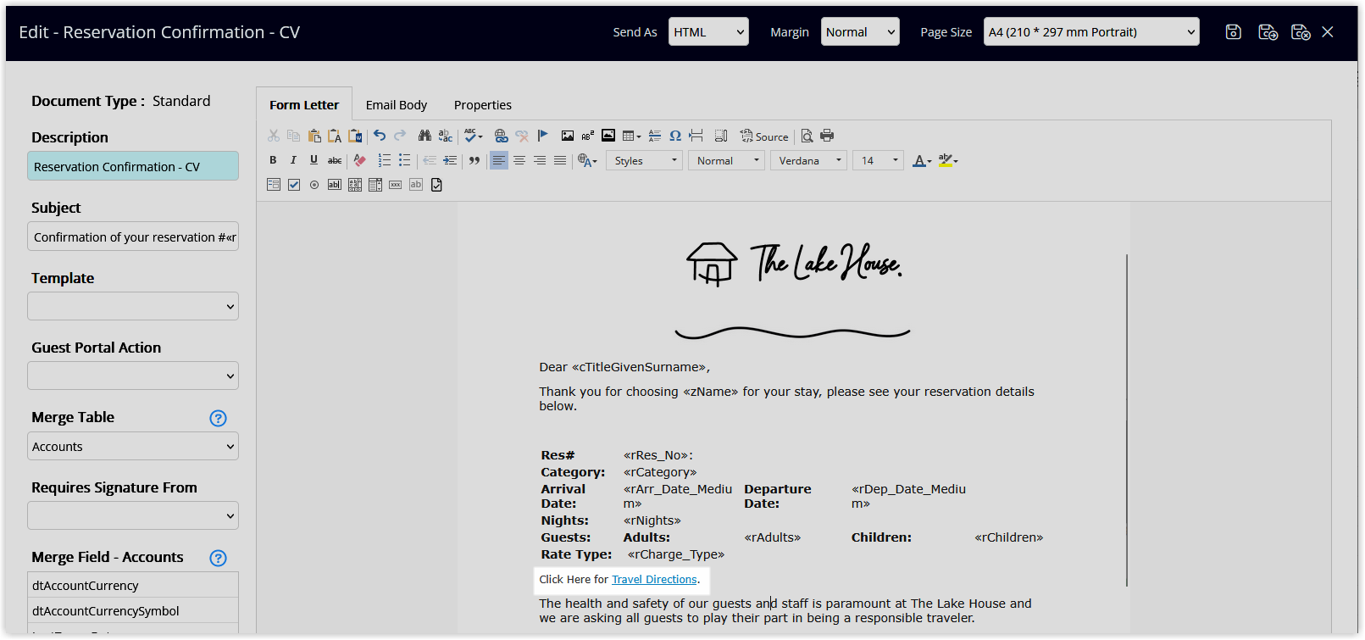Viewport: 1365px width, 640px height.
Task: Switch to Source view
Action: [x=764, y=136]
